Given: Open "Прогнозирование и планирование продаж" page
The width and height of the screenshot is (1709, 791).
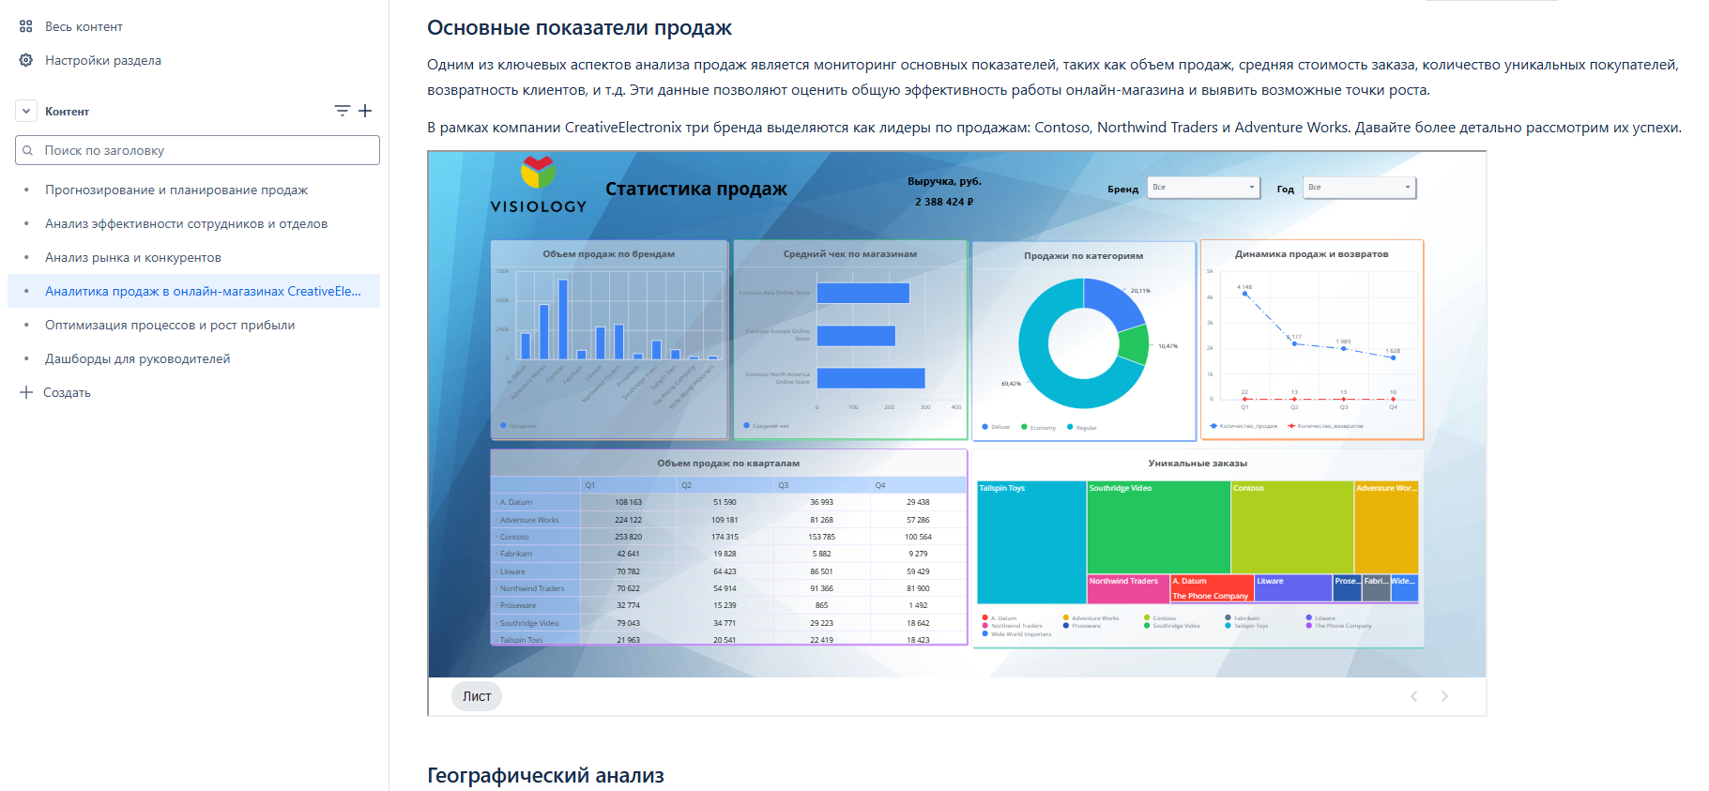Looking at the screenshot, I should coord(176,190).
